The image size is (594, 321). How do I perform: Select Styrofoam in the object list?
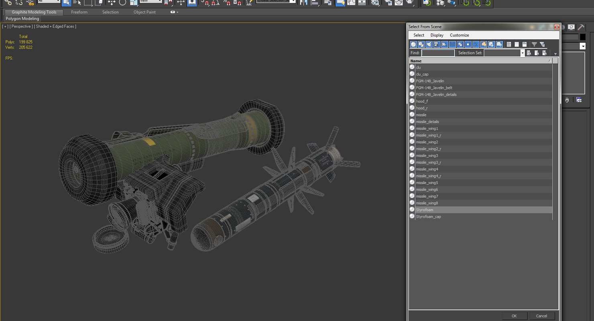point(481,210)
